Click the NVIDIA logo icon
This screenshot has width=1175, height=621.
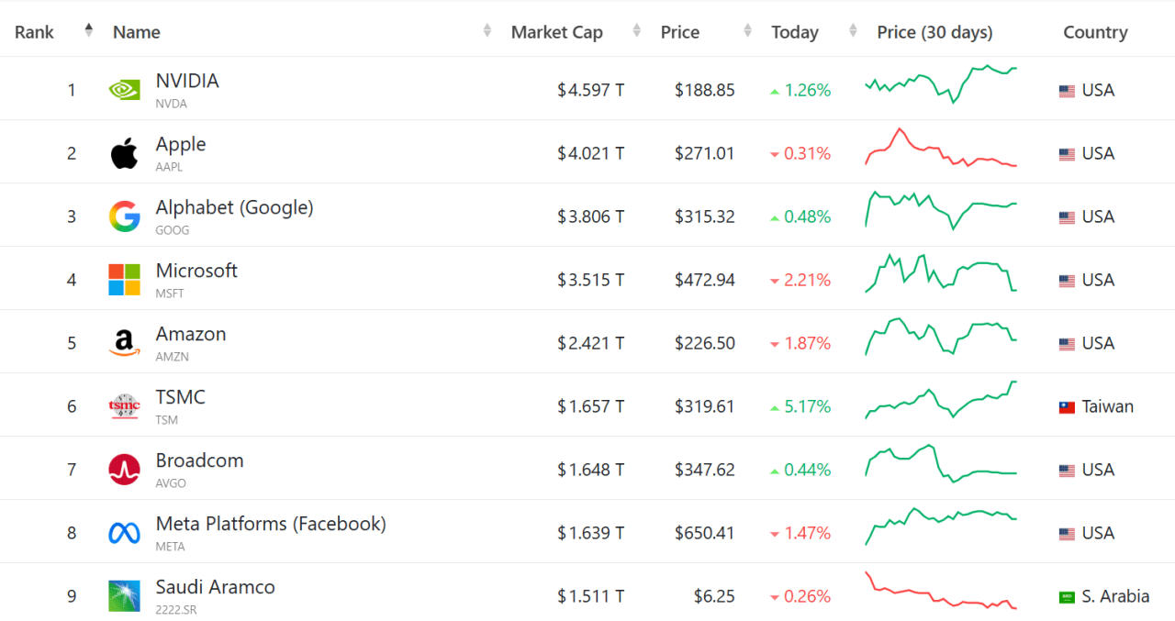(125, 90)
